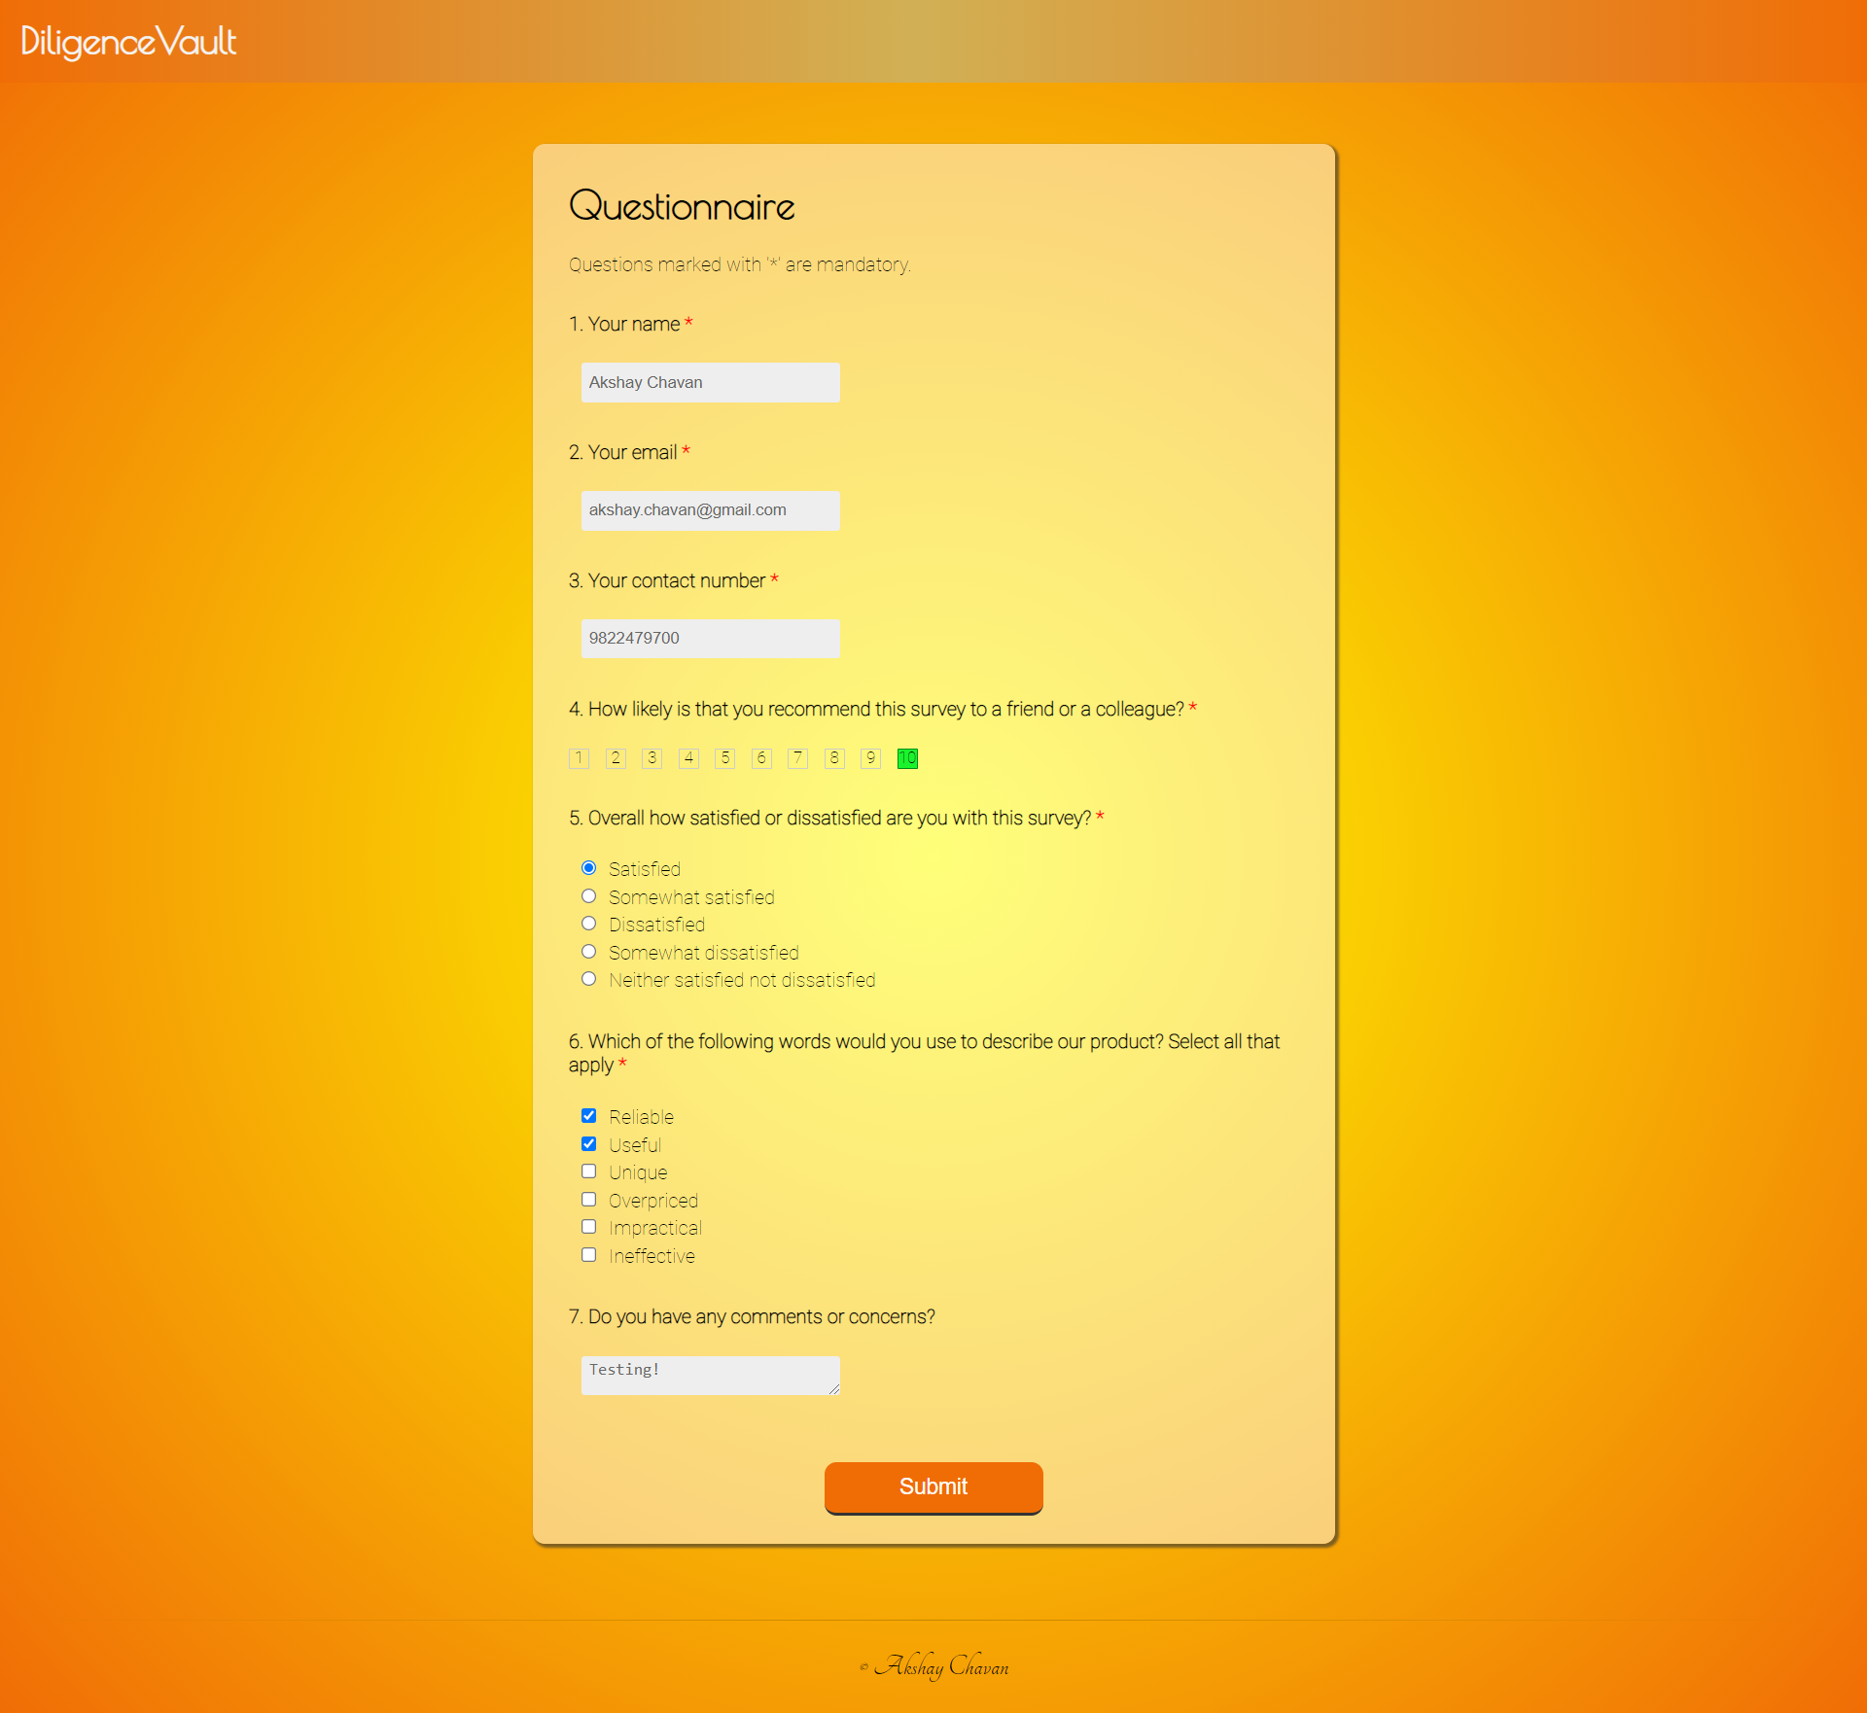This screenshot has width=1867, height=1713.
Task: Select rating 5 on recommendation scale
Action: click(724, 758)
